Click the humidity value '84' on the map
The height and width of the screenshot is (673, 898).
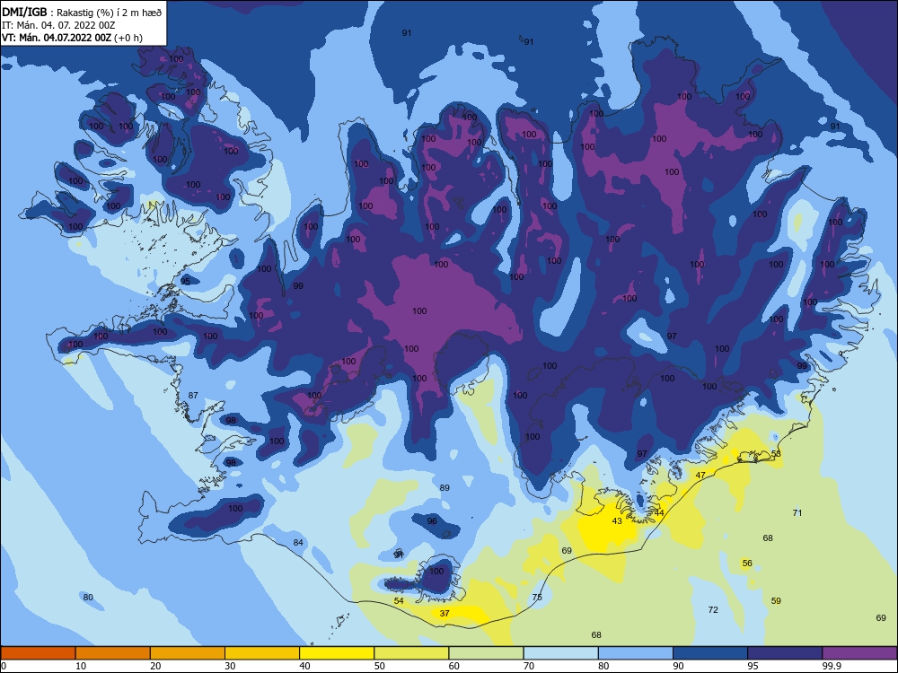click(x=298, y=543)
